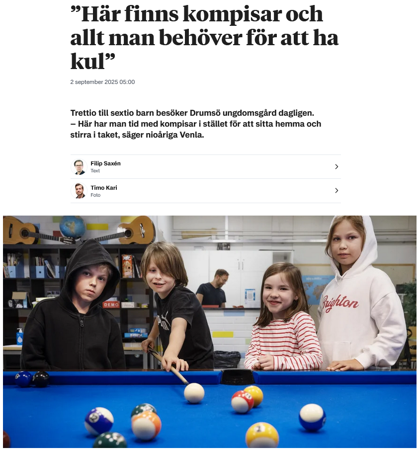Select the "Text" label under Filip Saxén
Screen dimensions: 419x452
(95, 171)
